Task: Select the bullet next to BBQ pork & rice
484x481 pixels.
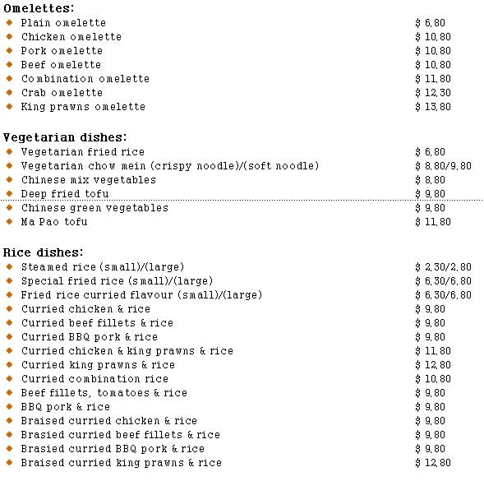Action: pos(10,406)
